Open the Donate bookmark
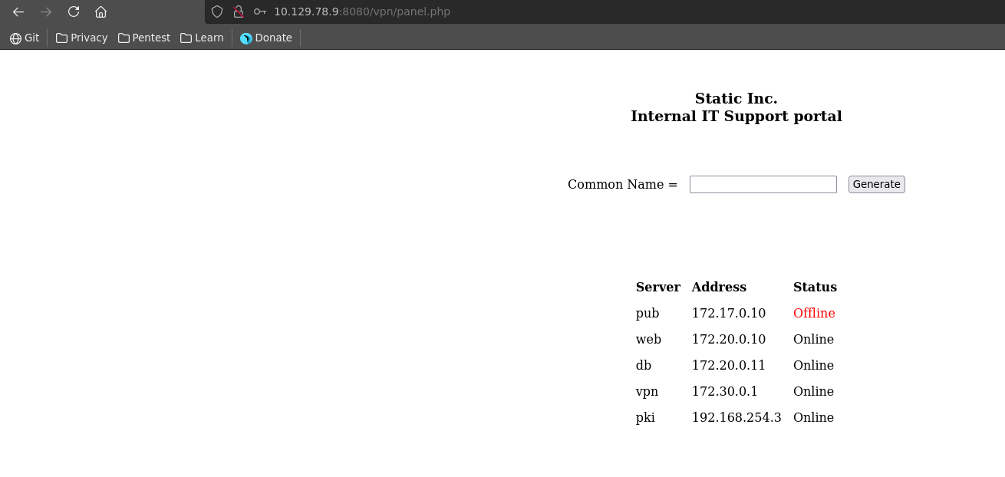The image size is (1005, 477). (266, 38)
